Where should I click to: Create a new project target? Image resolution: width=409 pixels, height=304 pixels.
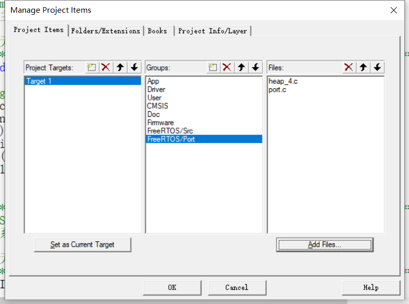click(92, 67)
